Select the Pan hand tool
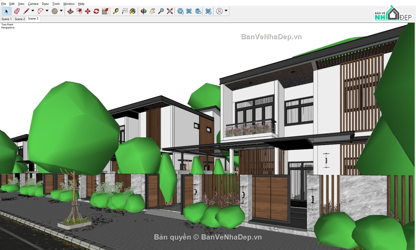416x250 pixels. coord(152,11)
